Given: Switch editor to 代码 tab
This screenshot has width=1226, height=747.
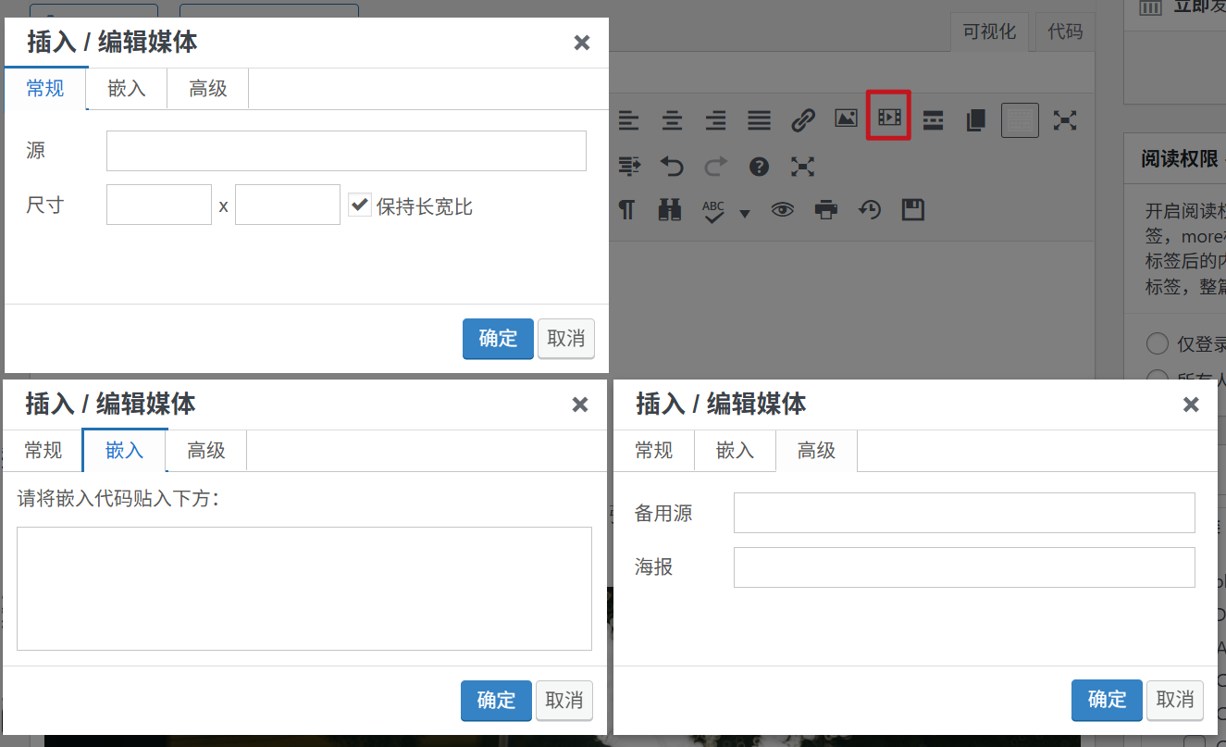Looking at the screenshot, I should 1065,31.
